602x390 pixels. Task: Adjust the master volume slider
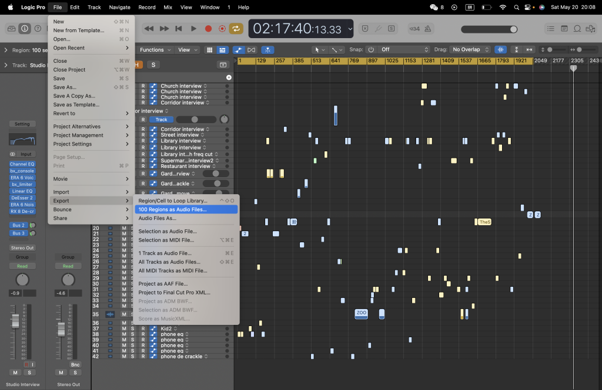[489, 29]
